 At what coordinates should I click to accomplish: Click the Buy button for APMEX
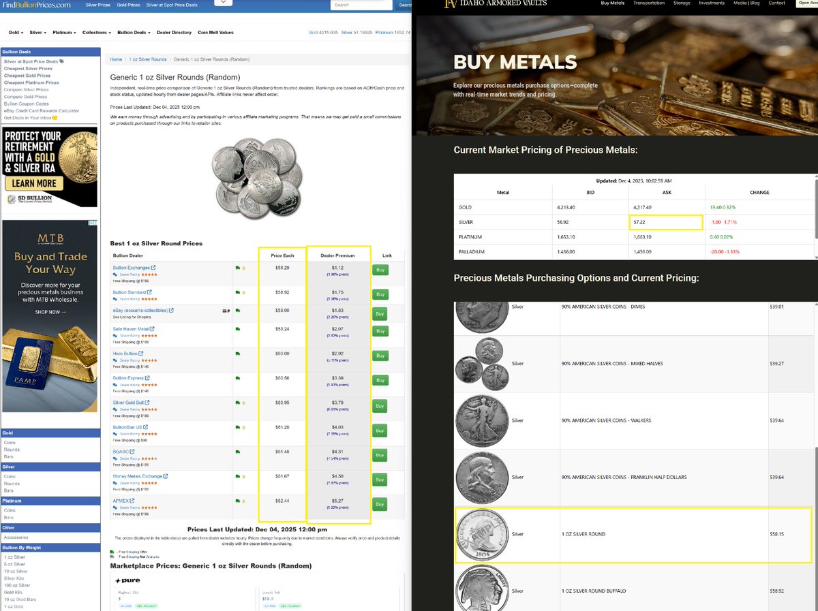[x=380, y=505]
